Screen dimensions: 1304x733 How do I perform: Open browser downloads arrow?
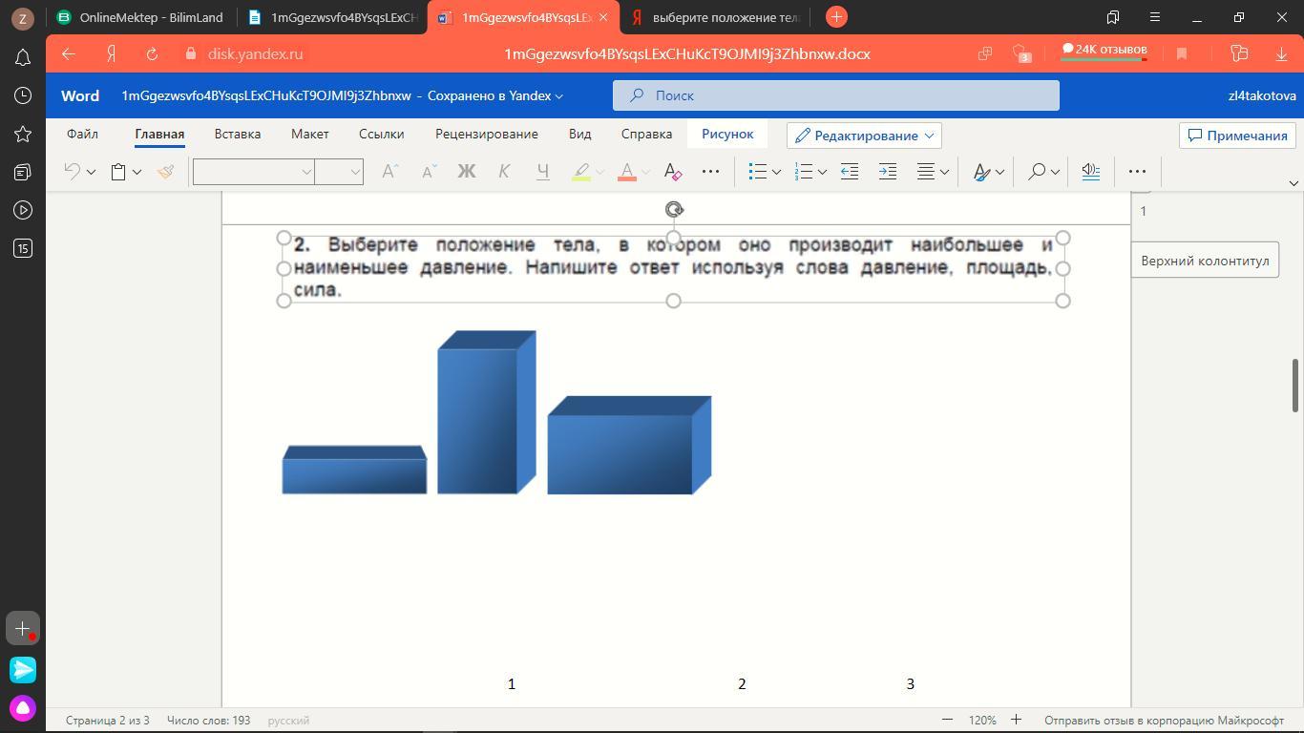coord(1281,54)
